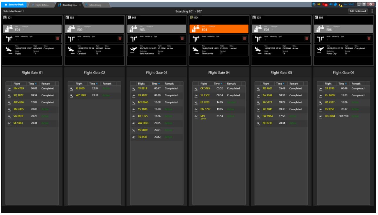This screenshot has height=215, width=378.
Task: Open the Select dashboard dropdown
Action: 14,11
